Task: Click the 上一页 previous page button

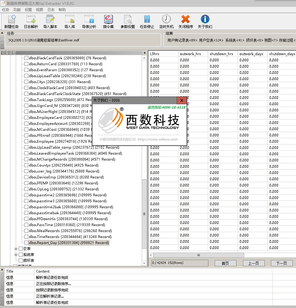Action: (254, 263)
